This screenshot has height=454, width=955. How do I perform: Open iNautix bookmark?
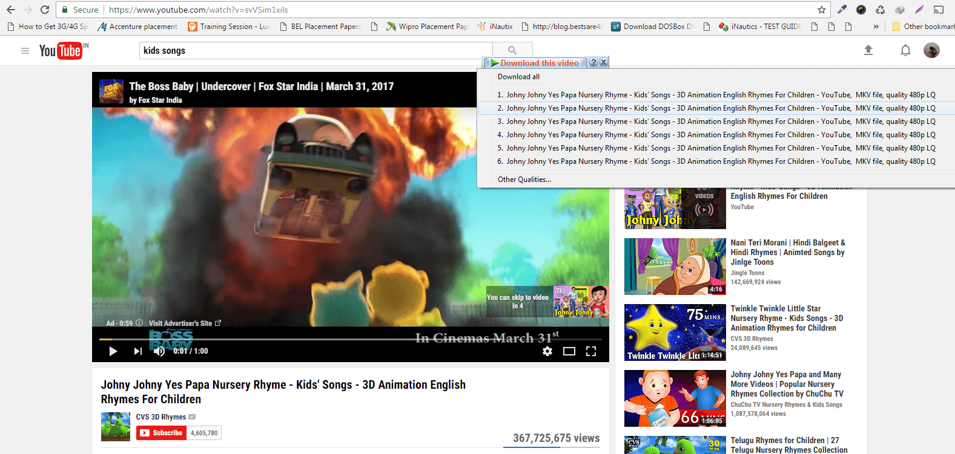[x=495, y=27]
